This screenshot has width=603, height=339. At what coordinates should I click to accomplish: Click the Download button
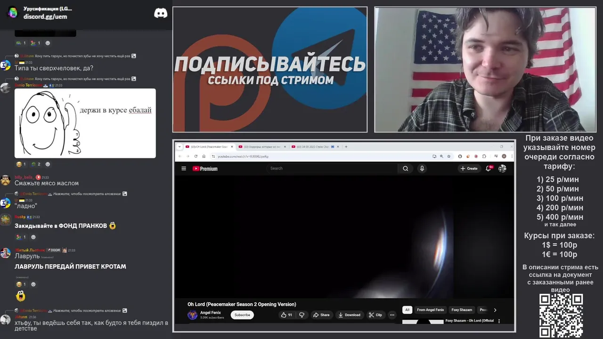click(x=349, y=315)
